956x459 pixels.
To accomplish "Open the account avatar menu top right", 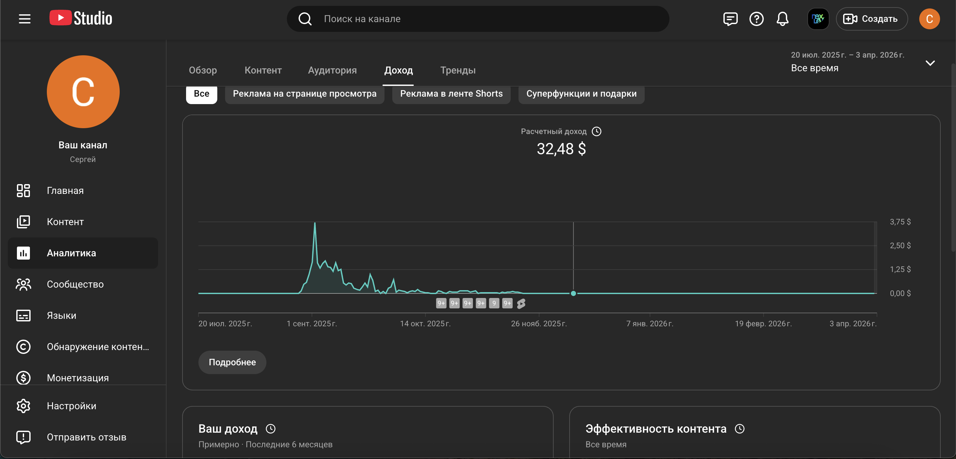I will 929,19.
